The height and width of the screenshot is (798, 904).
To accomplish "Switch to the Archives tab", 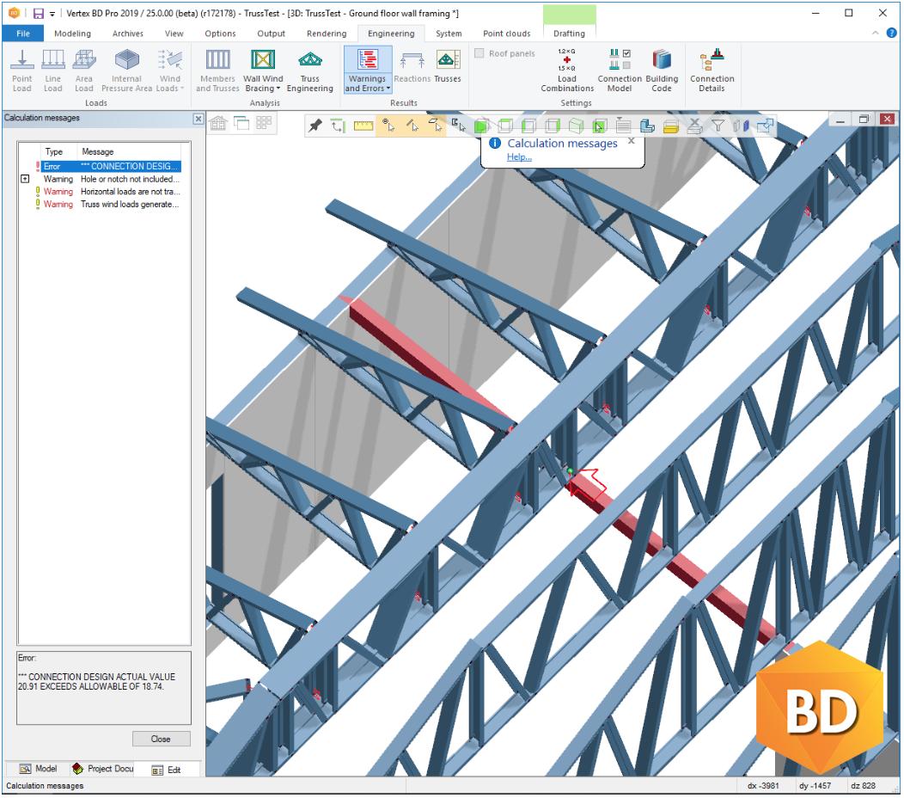I will 128,34.
